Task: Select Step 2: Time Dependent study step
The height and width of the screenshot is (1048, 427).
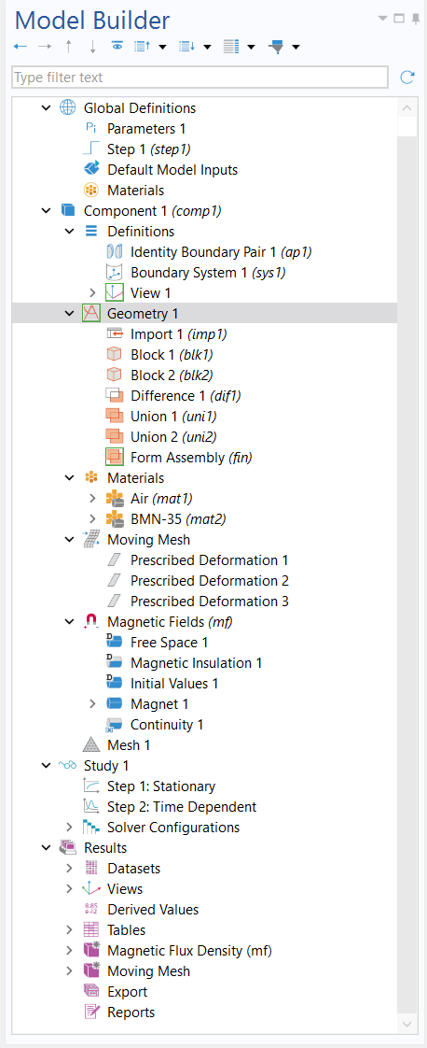Action: coord(182,807)
